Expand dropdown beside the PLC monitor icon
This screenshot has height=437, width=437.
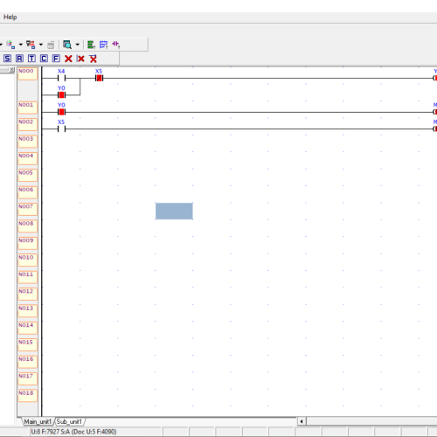point(41,45)
